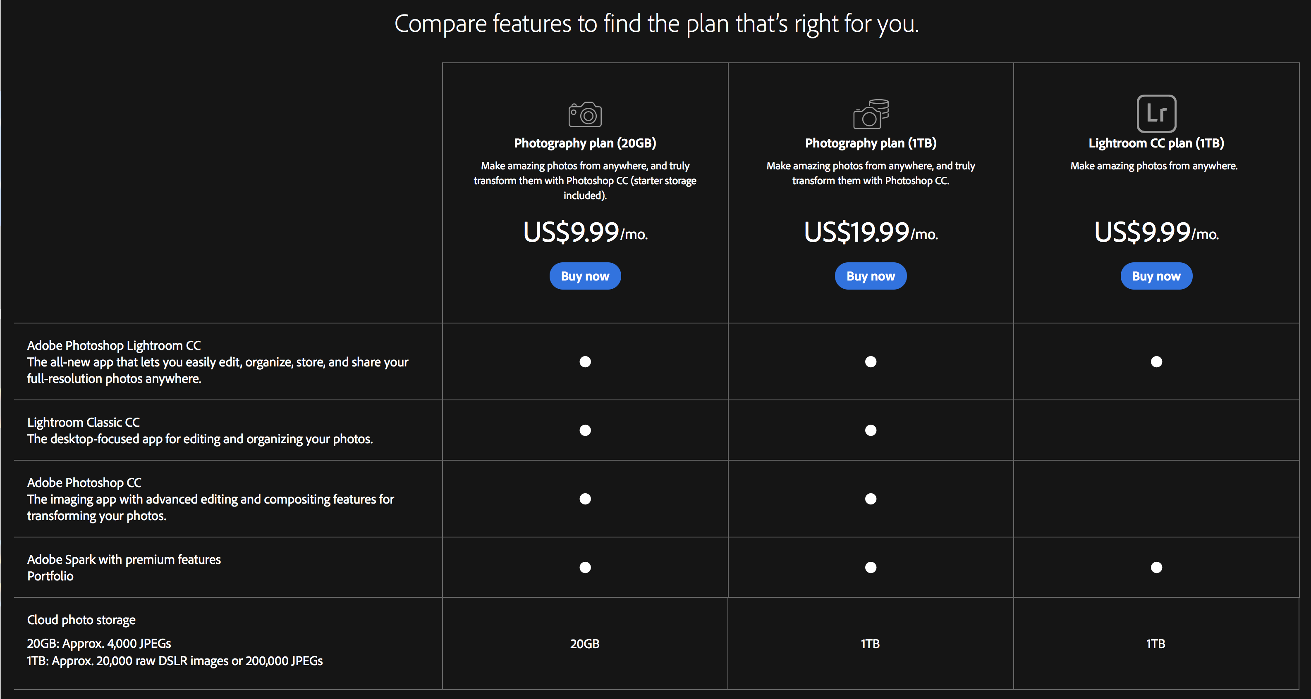Click the Lr Lightroom CC plan icon

pos(1156,113)
